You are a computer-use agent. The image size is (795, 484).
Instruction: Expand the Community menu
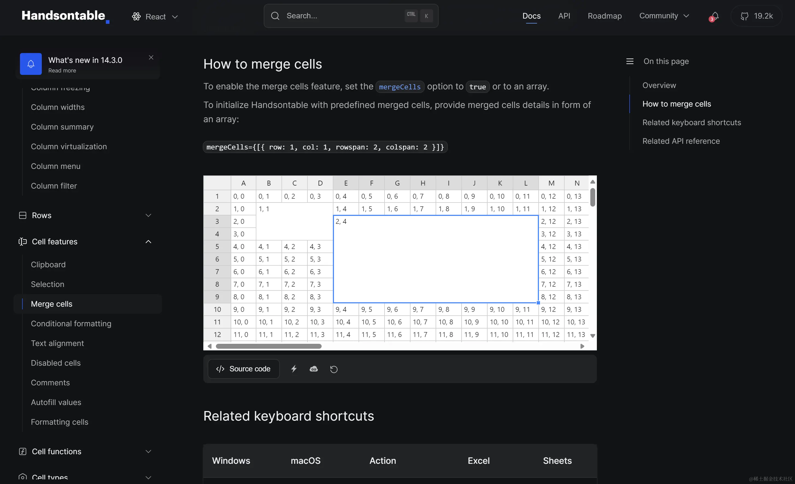[664, 16]
